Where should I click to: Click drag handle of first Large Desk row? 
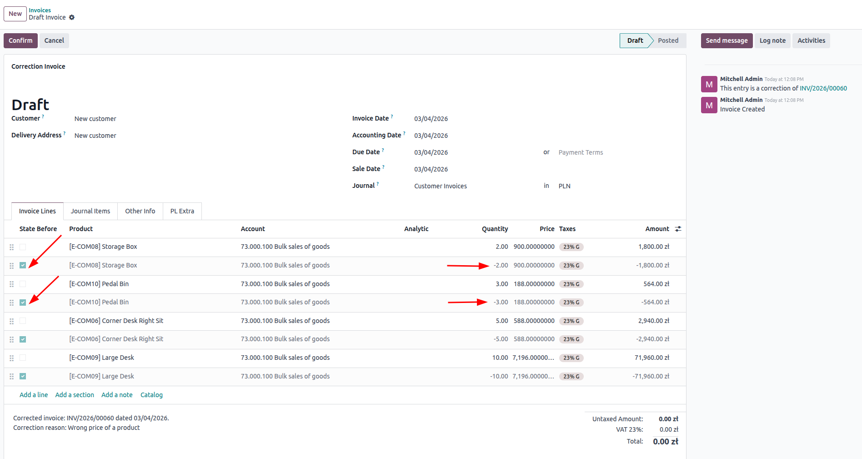[x=12, y=358]
